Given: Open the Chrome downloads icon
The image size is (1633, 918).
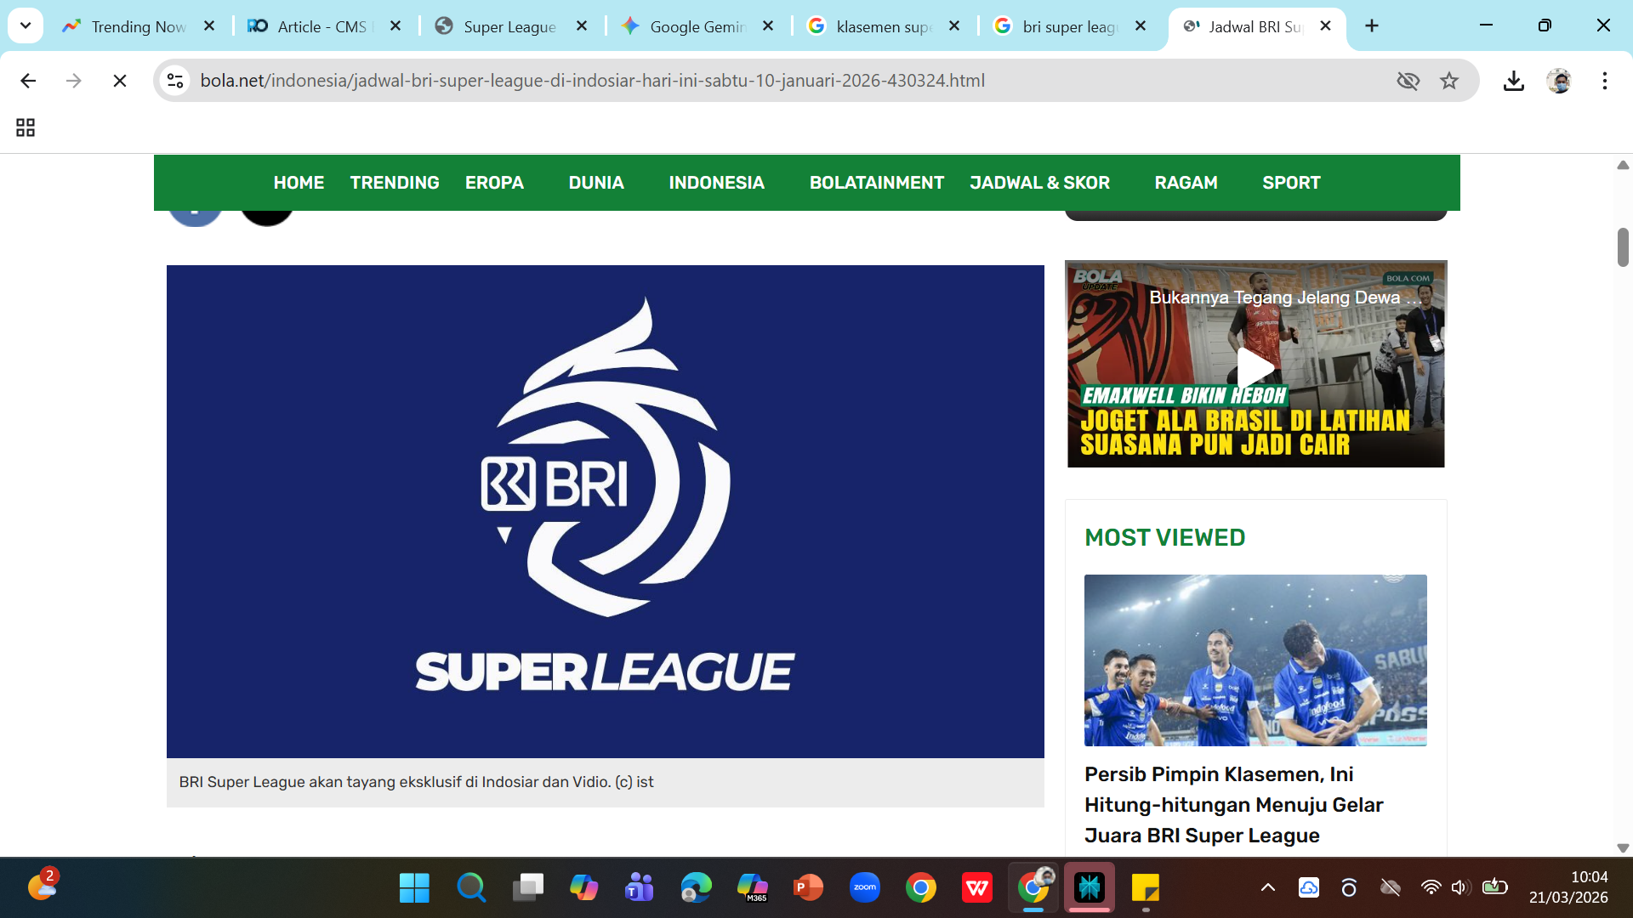Looking at the screenshot, I should tap(1513, 81).
